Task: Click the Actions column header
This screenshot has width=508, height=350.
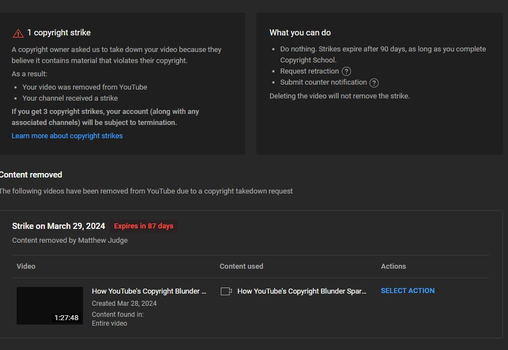Action: coord(393,267)
